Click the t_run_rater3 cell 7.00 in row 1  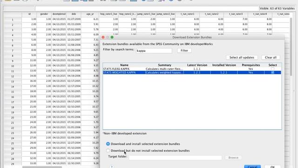click(236, 19)
